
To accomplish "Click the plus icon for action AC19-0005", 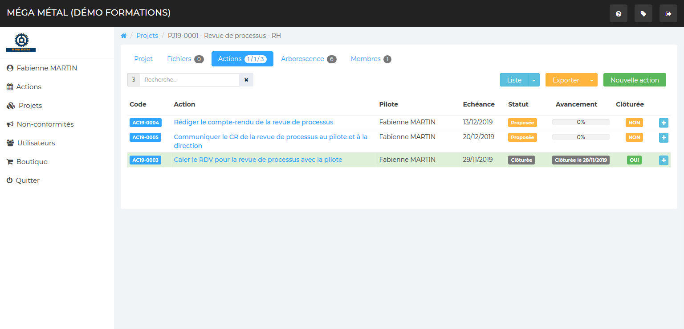I will pyautogui.click(x=664, y=138).
